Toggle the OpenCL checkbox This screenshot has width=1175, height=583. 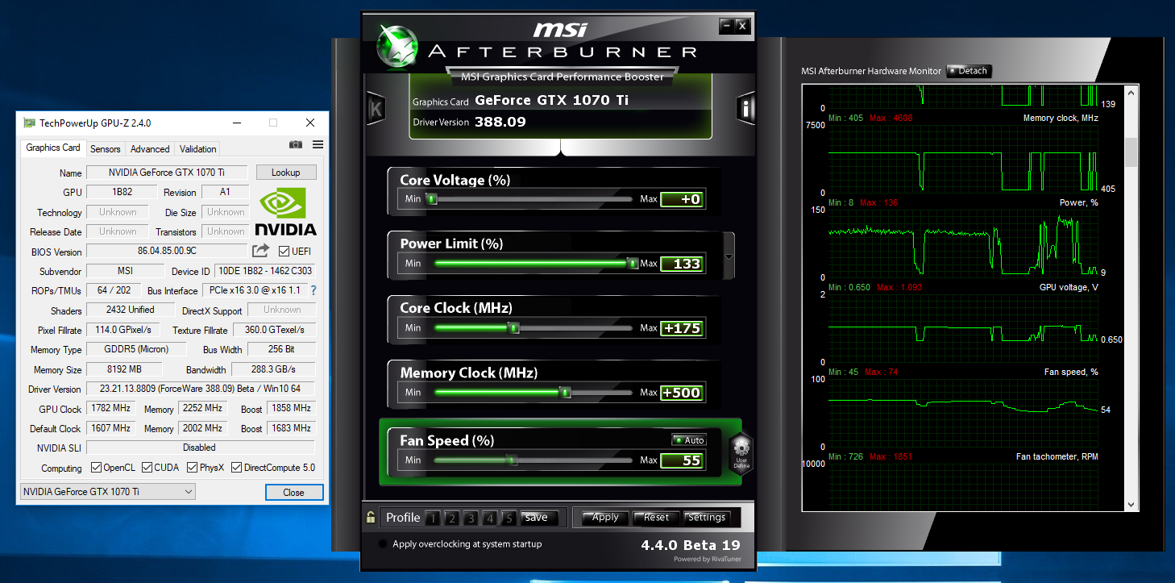pos(96,468)
